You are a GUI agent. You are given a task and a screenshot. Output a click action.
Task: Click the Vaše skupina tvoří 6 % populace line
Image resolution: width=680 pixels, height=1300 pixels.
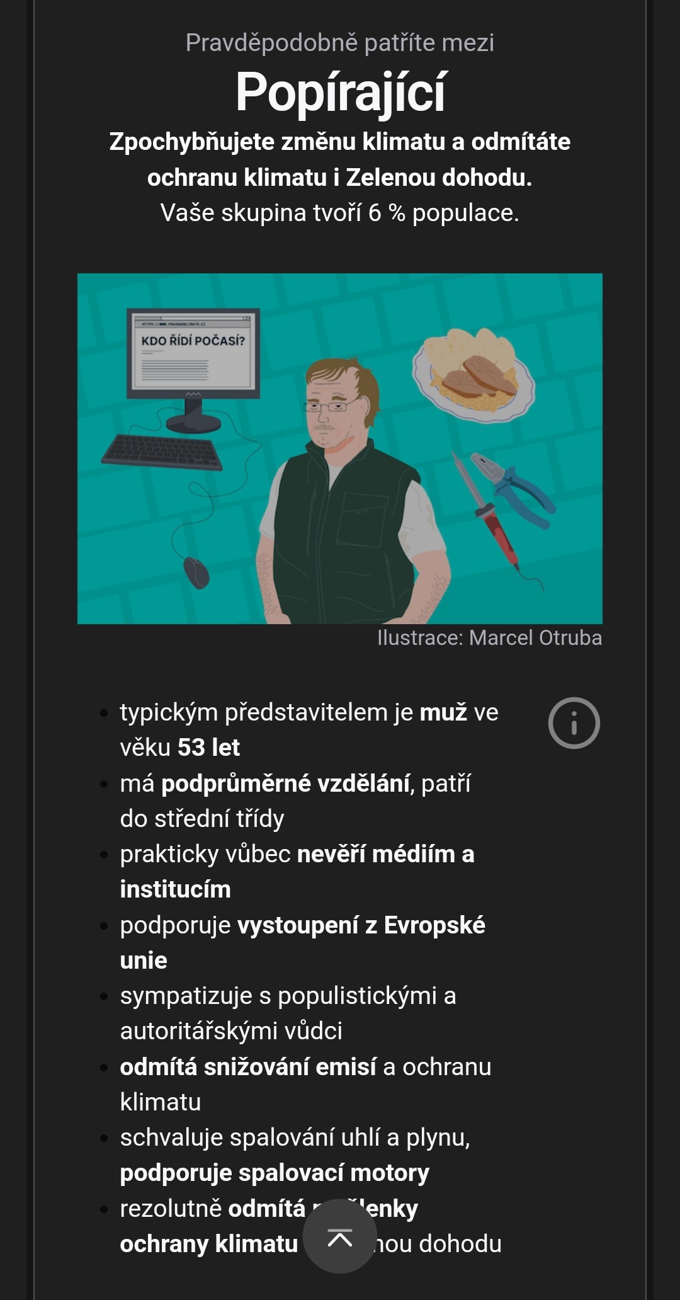coord(340,213)
